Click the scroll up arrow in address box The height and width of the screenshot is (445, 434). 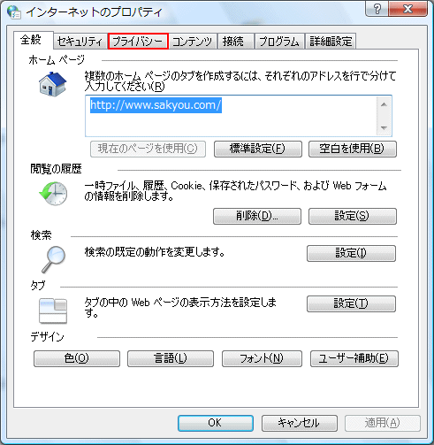(x=384, y=104)
